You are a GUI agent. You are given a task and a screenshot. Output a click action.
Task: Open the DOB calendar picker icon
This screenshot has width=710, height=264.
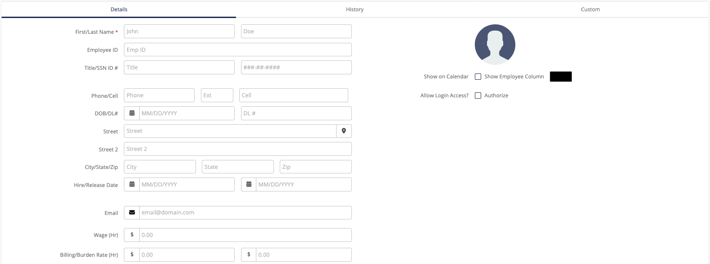coord(132,113)
